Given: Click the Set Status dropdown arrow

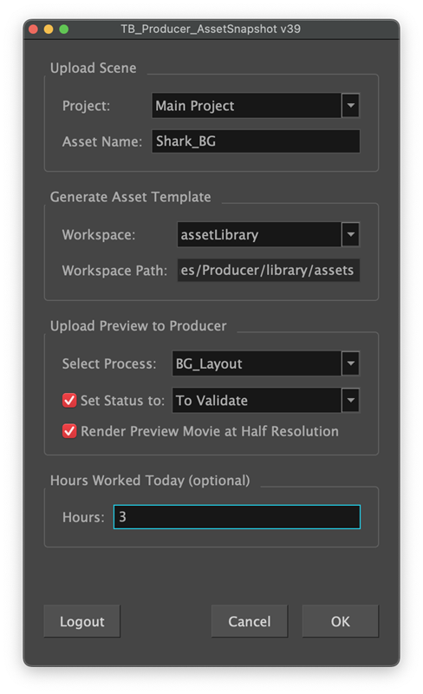Looking at the screenshot, I should [x=350, y=400].
